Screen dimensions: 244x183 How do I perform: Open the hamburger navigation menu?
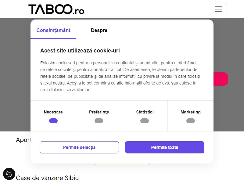(218, 9)
